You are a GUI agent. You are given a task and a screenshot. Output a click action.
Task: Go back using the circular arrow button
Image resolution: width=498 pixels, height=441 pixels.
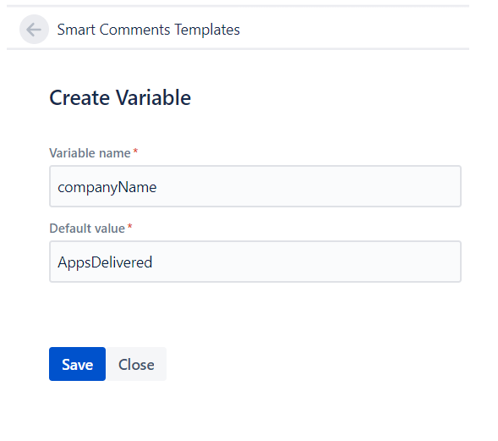point(34,30)
